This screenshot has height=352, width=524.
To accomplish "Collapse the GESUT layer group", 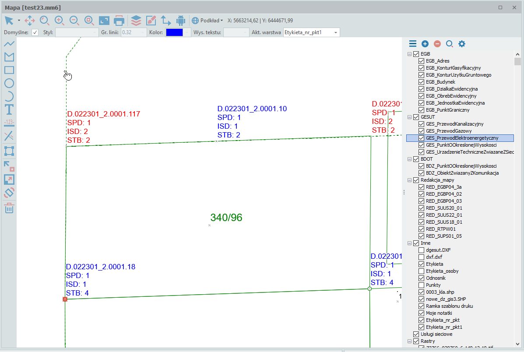I will click(x=410, y=117).
